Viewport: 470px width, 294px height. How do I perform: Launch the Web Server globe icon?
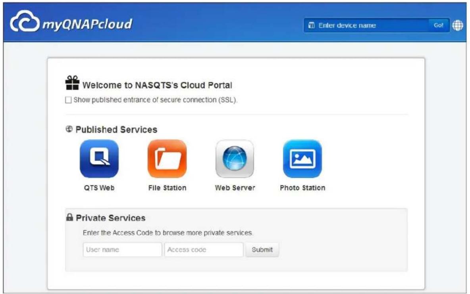coord(235,159)
